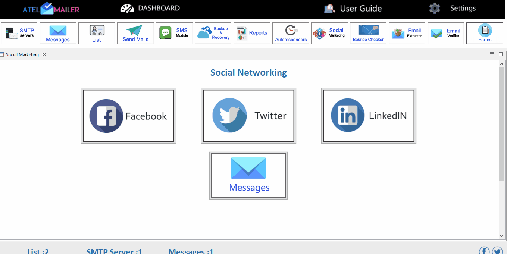
Task: Close the Social Marketing tab
Action: click(x=44, y=54)
